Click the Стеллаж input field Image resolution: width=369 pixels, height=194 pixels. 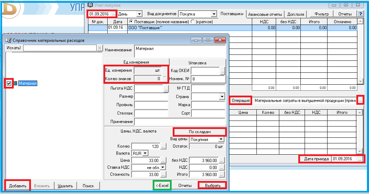[x=151, y=114]
